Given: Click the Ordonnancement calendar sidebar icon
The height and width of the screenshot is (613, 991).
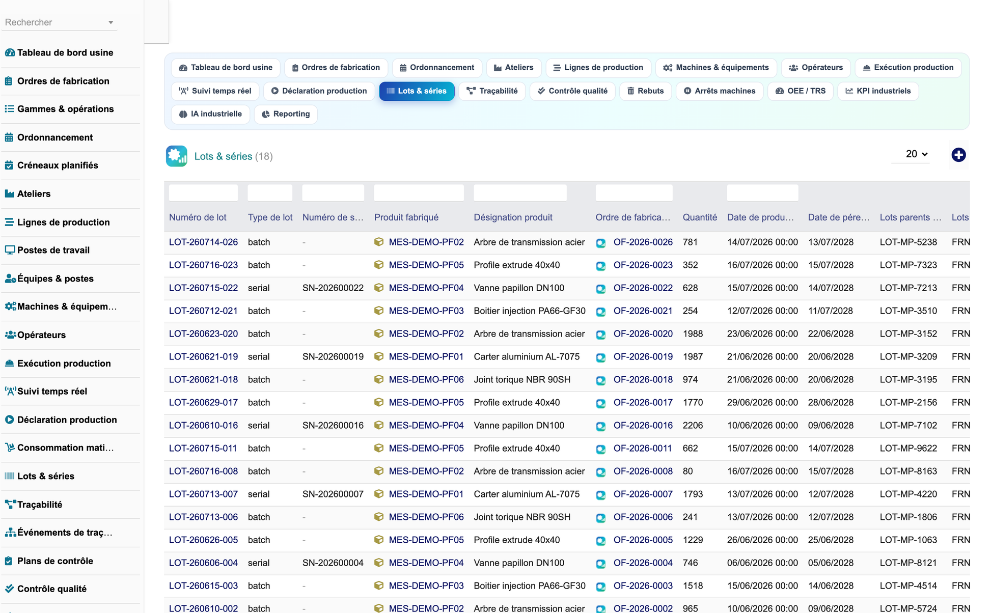Looking at the screenshot, I should (x=9, y=137).
